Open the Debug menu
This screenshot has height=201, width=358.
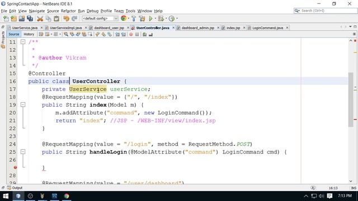tap(92, 11)
